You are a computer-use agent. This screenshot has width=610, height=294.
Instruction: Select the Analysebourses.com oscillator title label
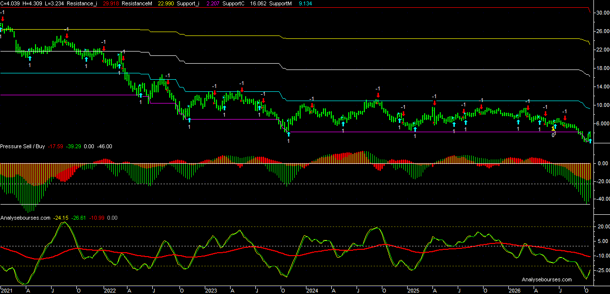click(x=26, y=218)
